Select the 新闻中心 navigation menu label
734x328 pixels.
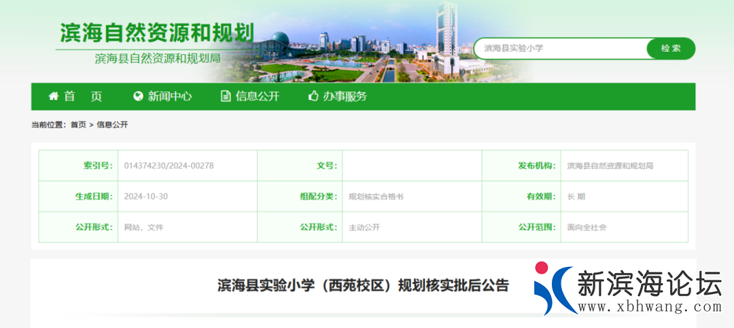tap(170, 96)
